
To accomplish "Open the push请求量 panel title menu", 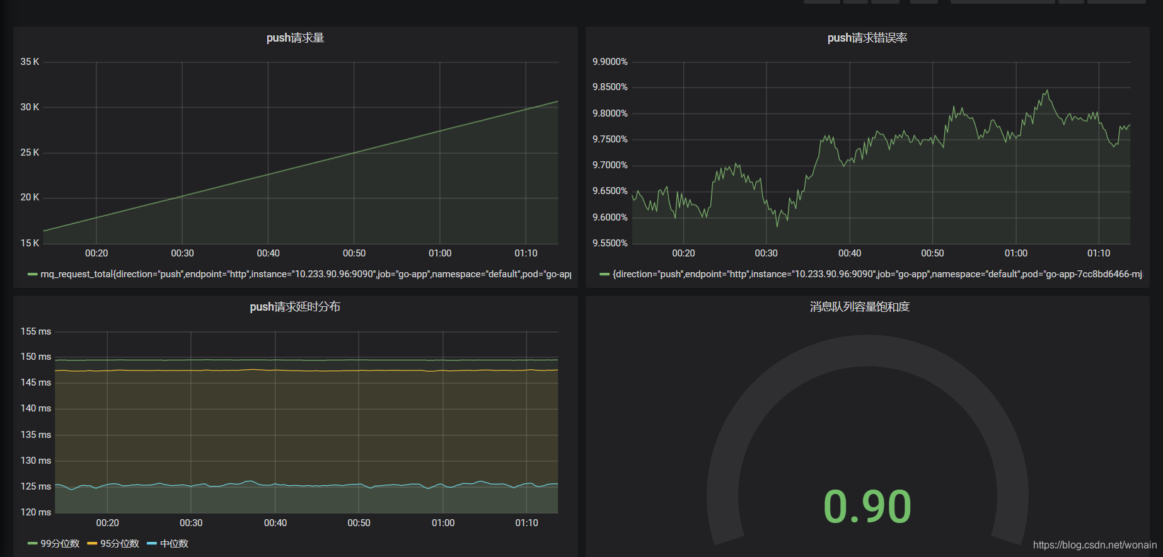I will click(295, 38).
